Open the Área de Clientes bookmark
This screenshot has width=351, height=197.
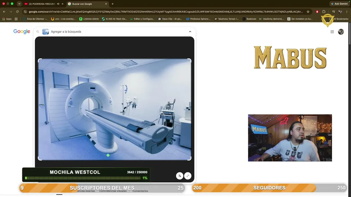tap(35, 19)
